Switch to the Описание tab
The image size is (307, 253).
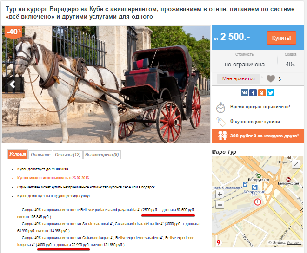(x=40, y=155)
